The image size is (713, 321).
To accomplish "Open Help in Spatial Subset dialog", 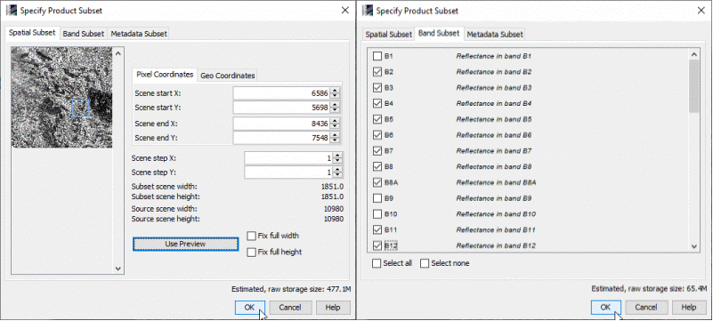I will (x=333, y=308).
